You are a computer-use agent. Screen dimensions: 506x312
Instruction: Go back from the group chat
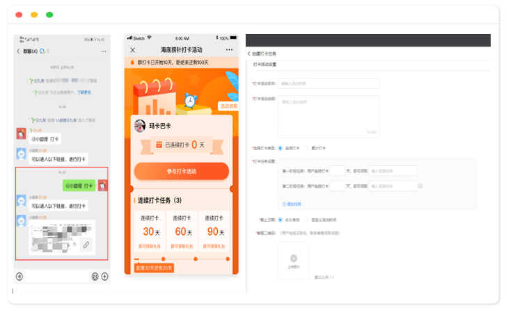18,51
